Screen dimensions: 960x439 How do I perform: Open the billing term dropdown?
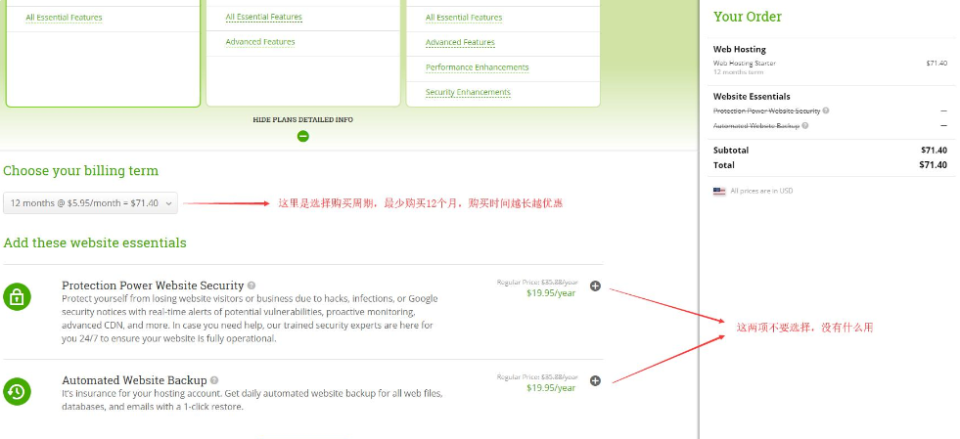(90, 203)
